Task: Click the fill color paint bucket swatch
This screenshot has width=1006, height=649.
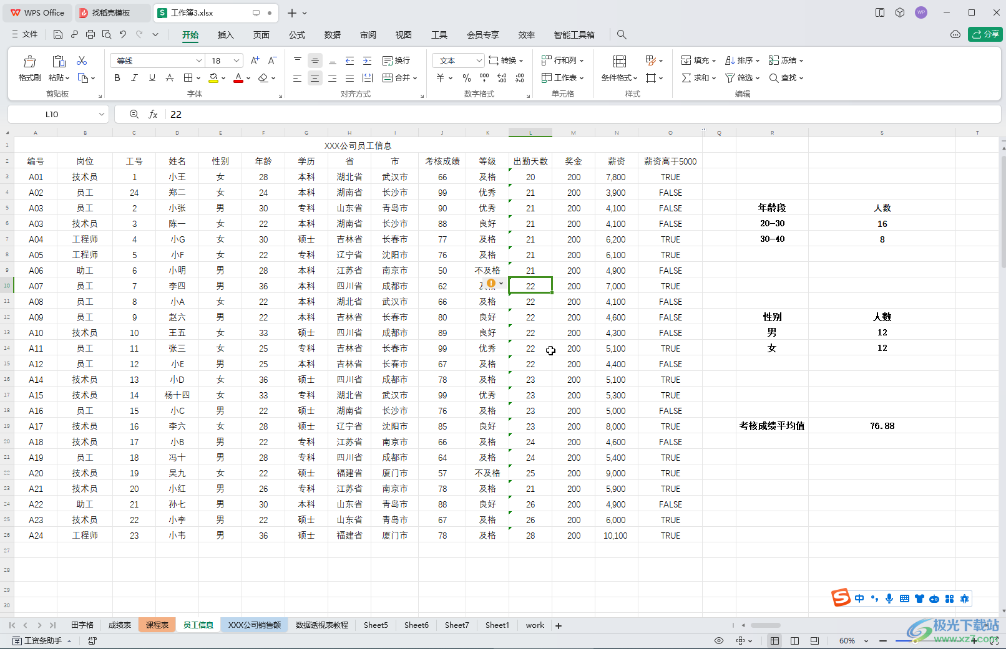Action: pyautogui.click(x=213, y=78)
